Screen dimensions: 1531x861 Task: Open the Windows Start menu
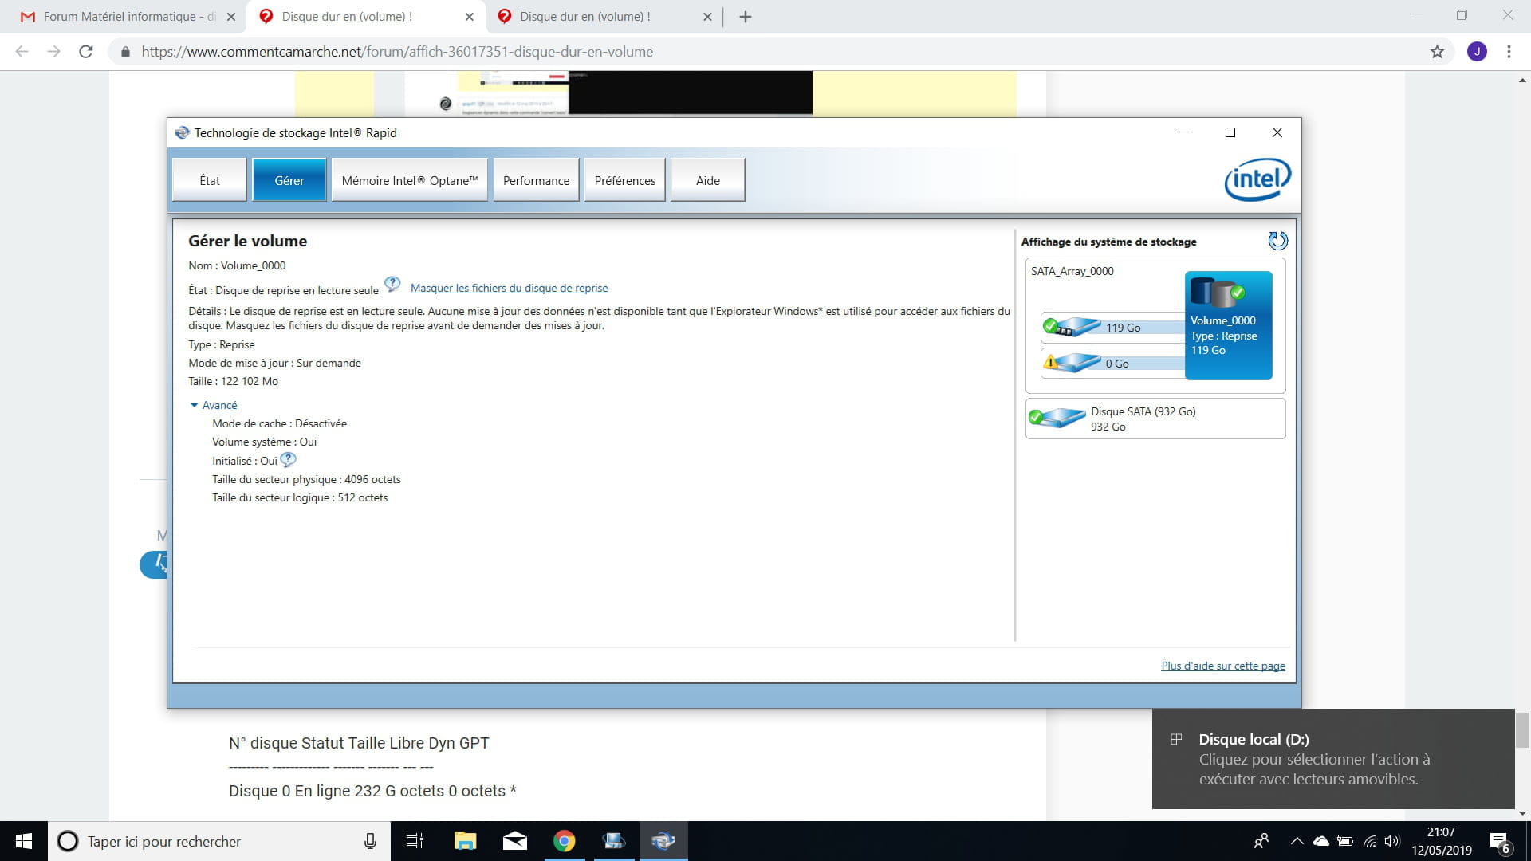(x=24, y=841)
